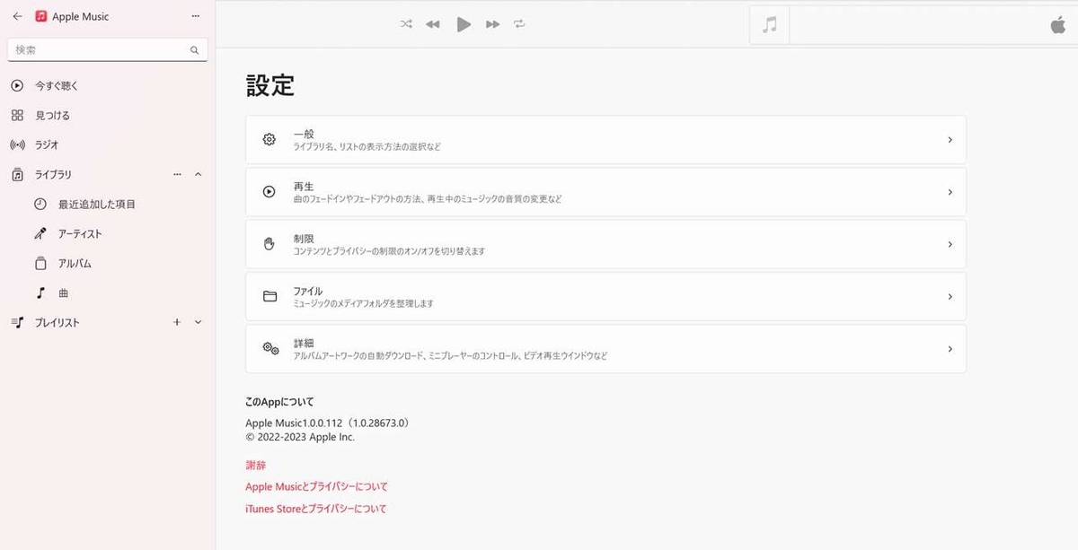The width and height of the screenshot is (1078, 550).
Task: Open the 謝辞 acknowledgements link
Action: [256, 466]
